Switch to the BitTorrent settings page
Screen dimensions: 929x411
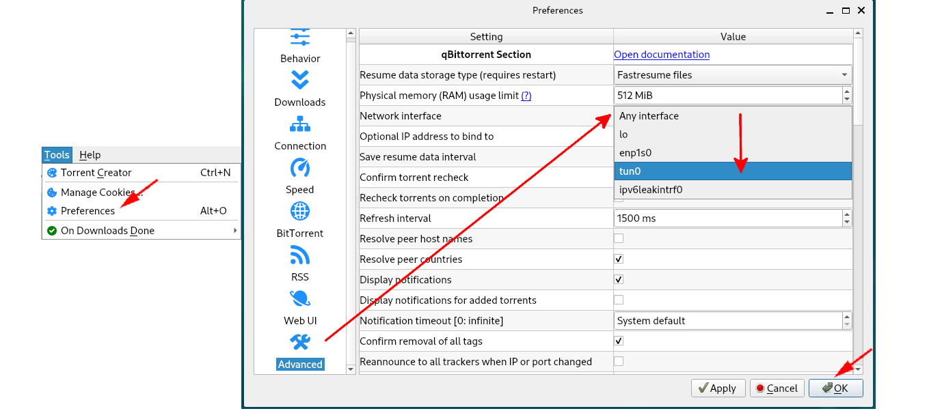click(300, 221)
